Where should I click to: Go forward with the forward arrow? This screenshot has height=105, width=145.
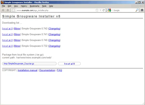click(8, 10)
